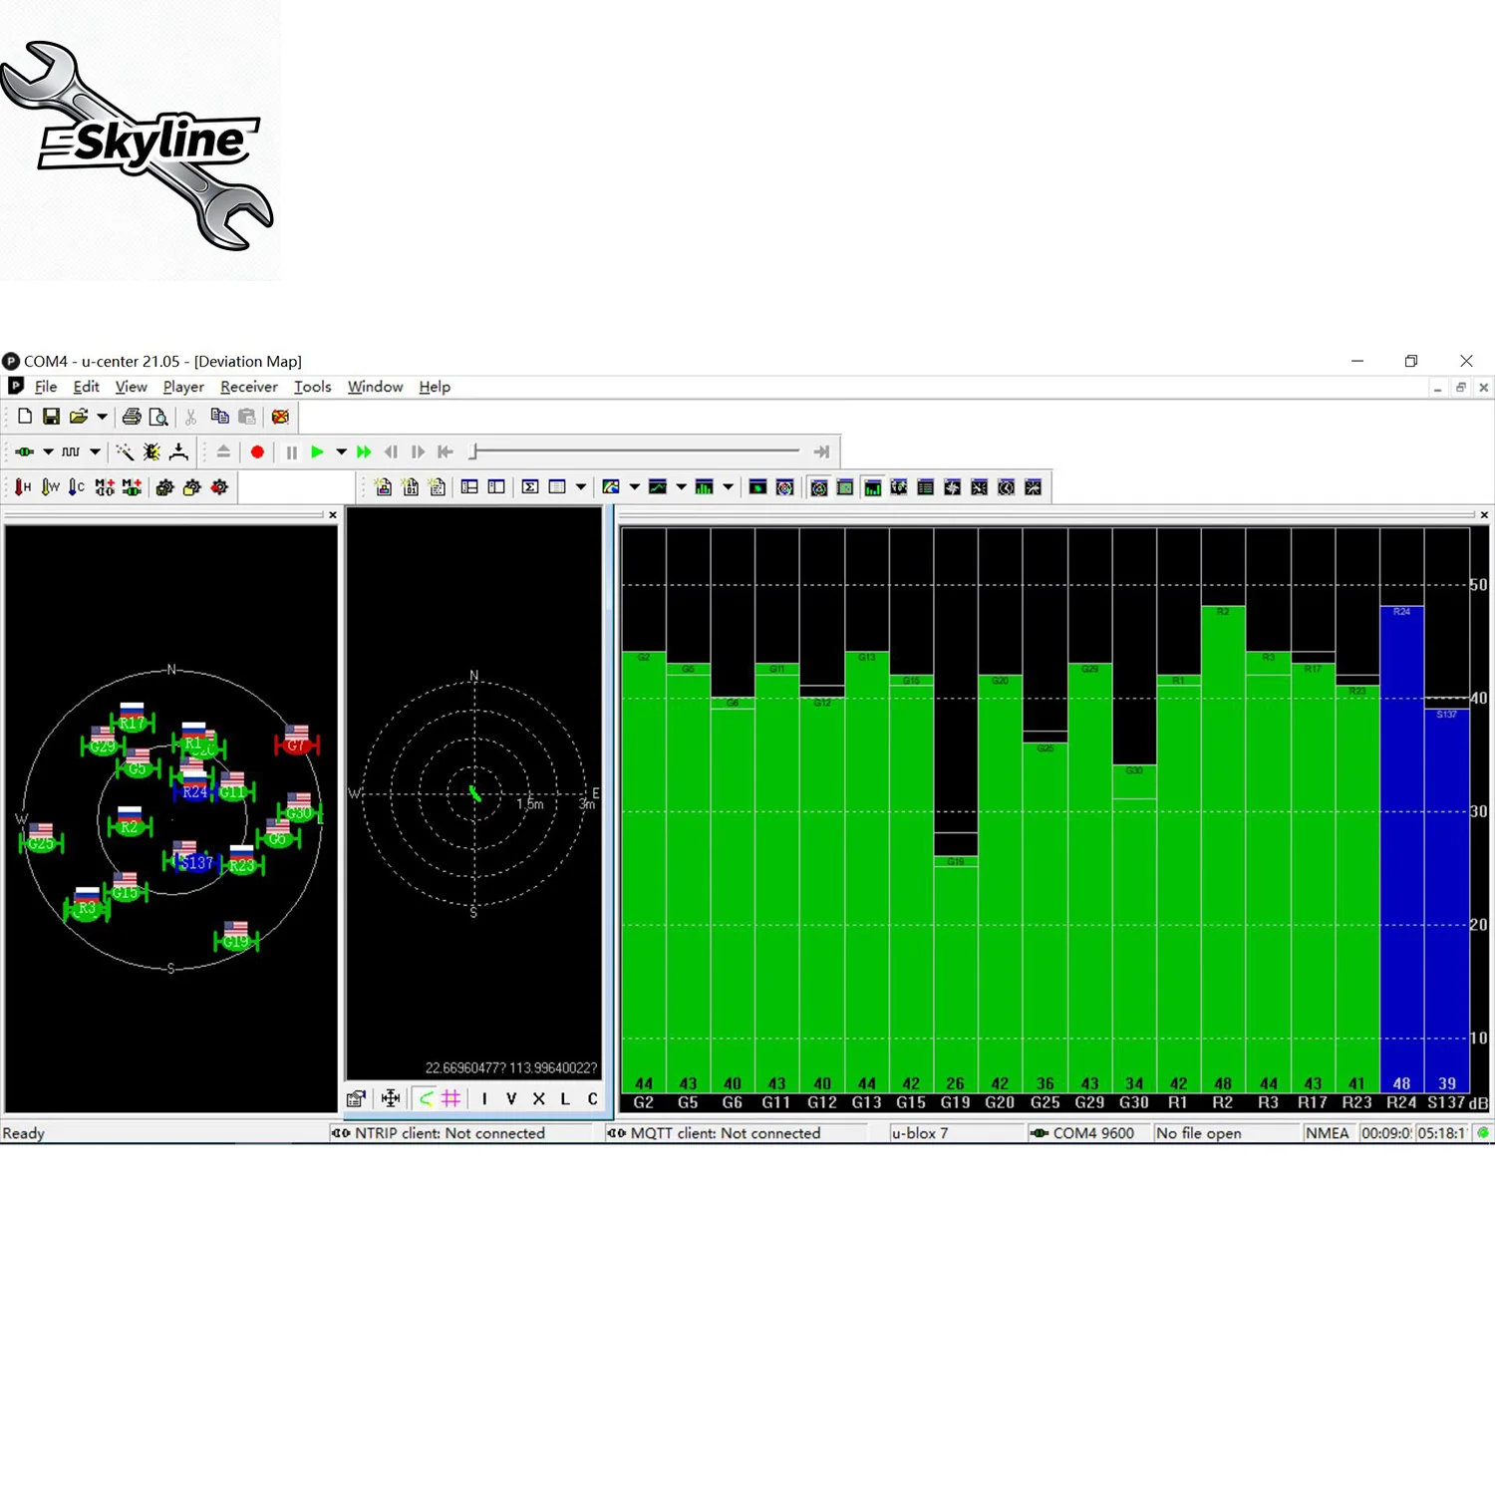Expand the histogram view dropdown arrow
The width and height of the screenshot is (1495, 1495).
tap(729, 486)
